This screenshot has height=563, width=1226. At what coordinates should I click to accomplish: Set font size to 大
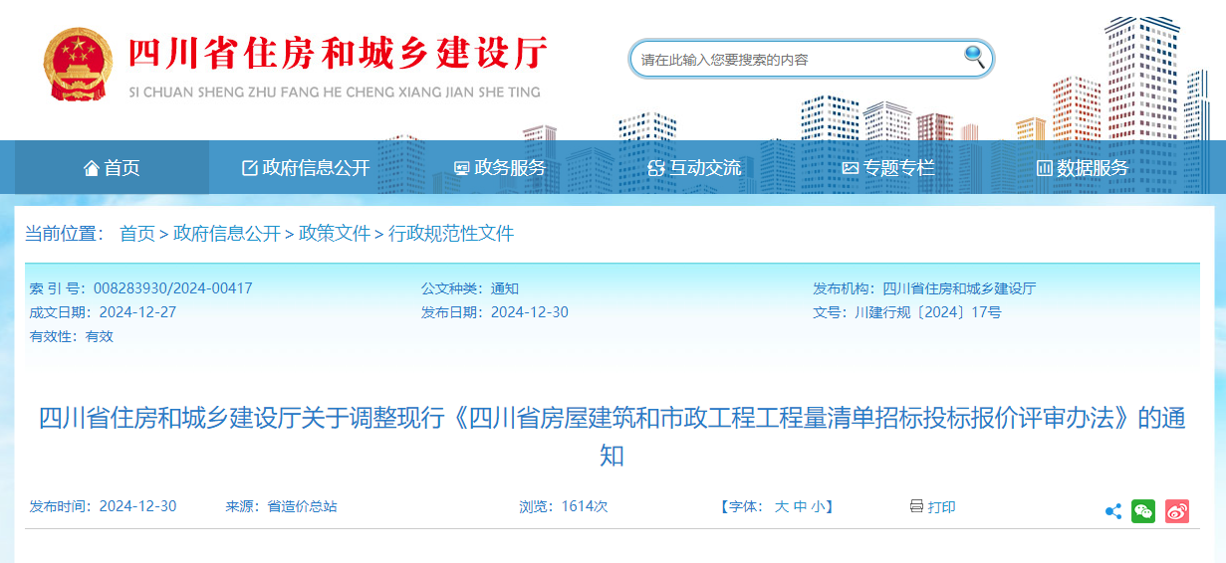click(x=782, y=506)
